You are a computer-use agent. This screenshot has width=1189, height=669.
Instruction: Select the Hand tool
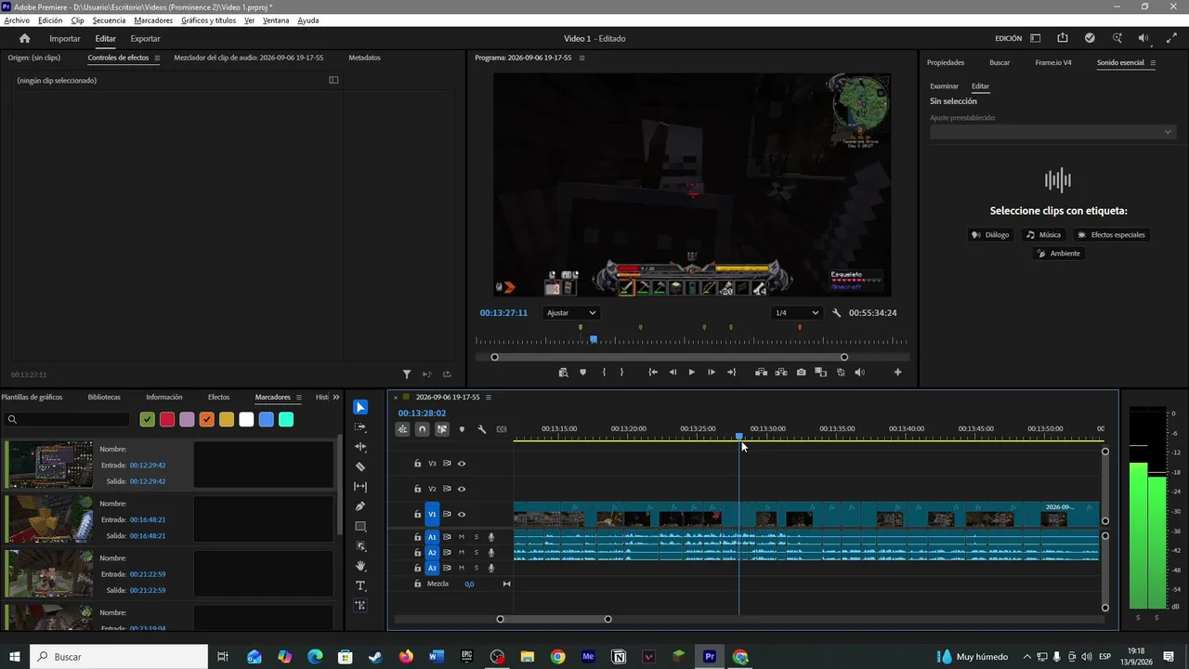360,566
